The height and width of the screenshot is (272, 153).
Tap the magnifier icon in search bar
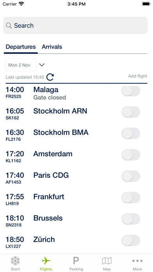pyautogui.click(x=9, y=25)
